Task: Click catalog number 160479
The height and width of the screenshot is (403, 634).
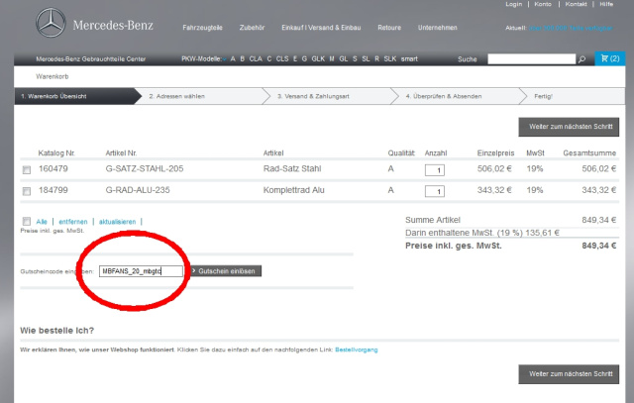Action: pos(53,168)
